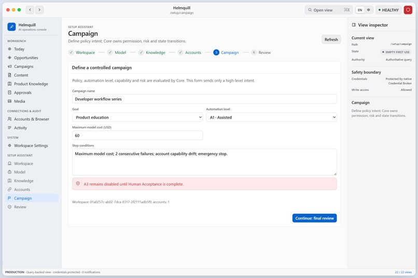
Task: Select the Accounts step in the stepper
Action: tap(189, 52)
